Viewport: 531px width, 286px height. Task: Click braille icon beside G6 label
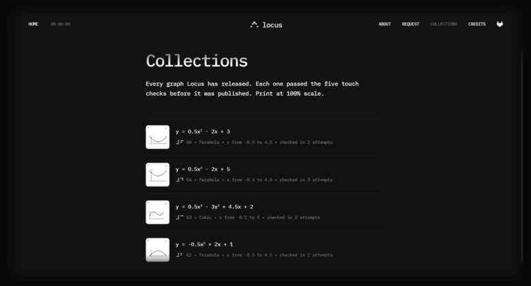pyautogui.click(x=179, y=142)
